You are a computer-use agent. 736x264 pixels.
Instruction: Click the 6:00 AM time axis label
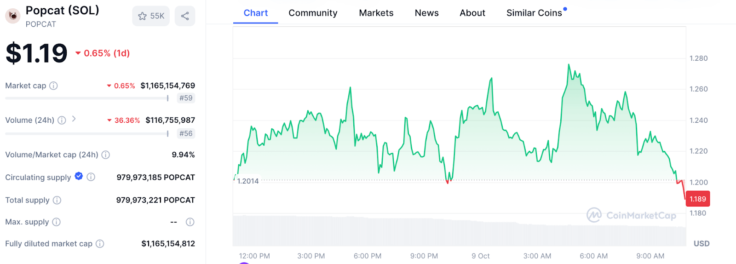tap(594, 256)
